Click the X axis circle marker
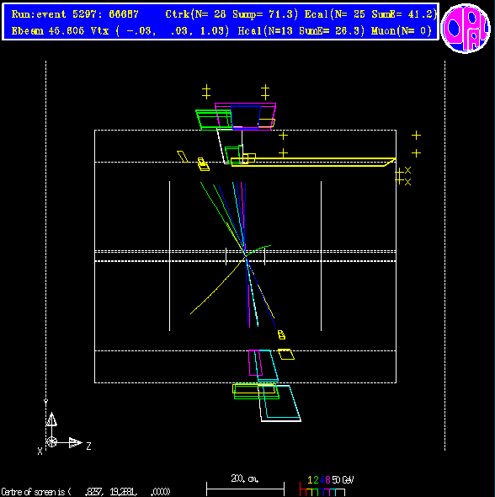 (51, 442)
